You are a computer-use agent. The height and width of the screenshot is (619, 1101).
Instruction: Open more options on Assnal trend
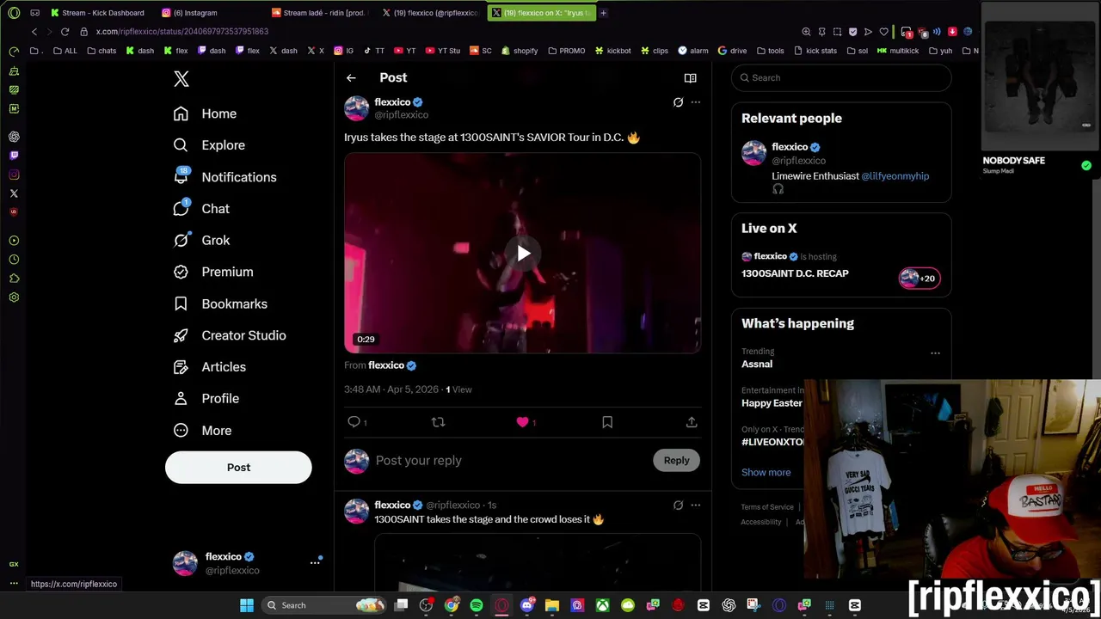[935, 353]
